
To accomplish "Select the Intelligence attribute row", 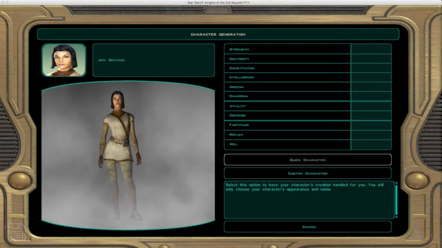I will tap(308, 77).
